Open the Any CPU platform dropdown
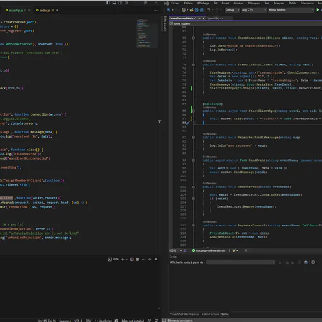322x322 pixels. 253,10
